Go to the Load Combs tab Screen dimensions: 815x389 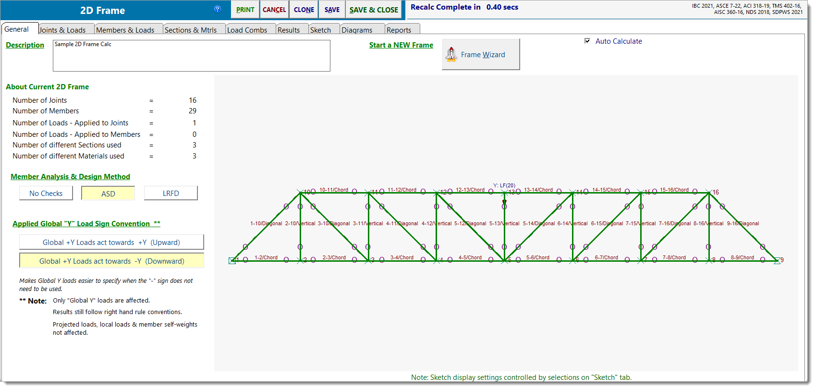(247, 30)
